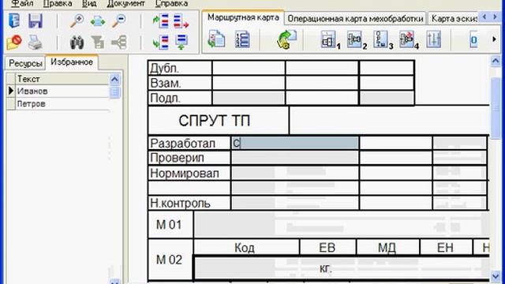Switch to Карта эскизов tab
505x284 pixels.
pyautogui.click(x=454, y=19)
